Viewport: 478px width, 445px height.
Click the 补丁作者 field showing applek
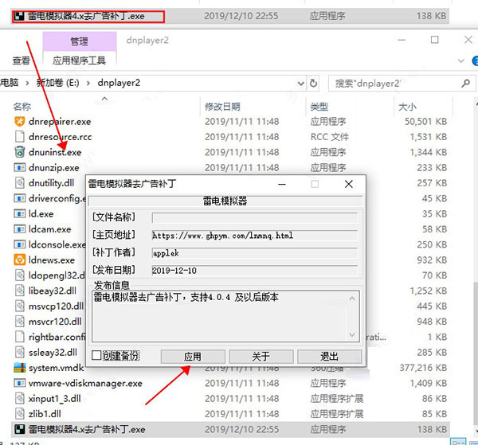[x=255, y=253]
